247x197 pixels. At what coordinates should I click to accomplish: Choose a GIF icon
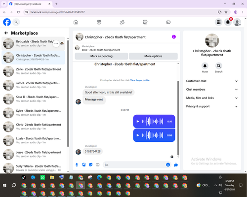[98, 164]
